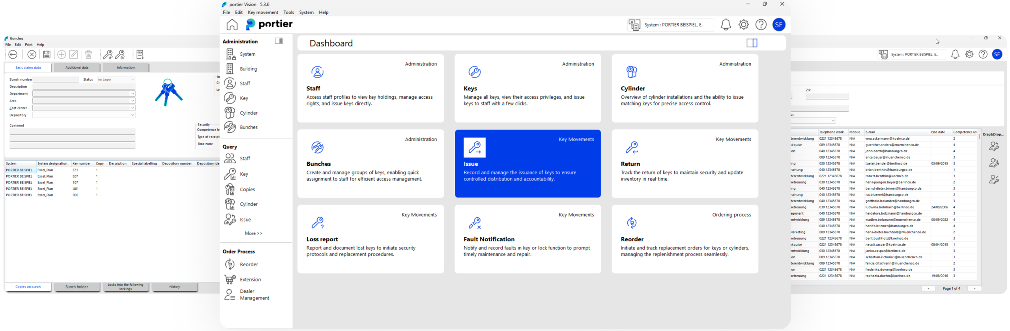1010x331 pixels.
Task: Open the Key movement menu
Action: (x=263, y=13)
